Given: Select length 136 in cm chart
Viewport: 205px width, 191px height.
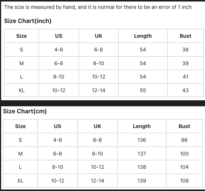Looking at the screenshot, I should pos(142,140).
